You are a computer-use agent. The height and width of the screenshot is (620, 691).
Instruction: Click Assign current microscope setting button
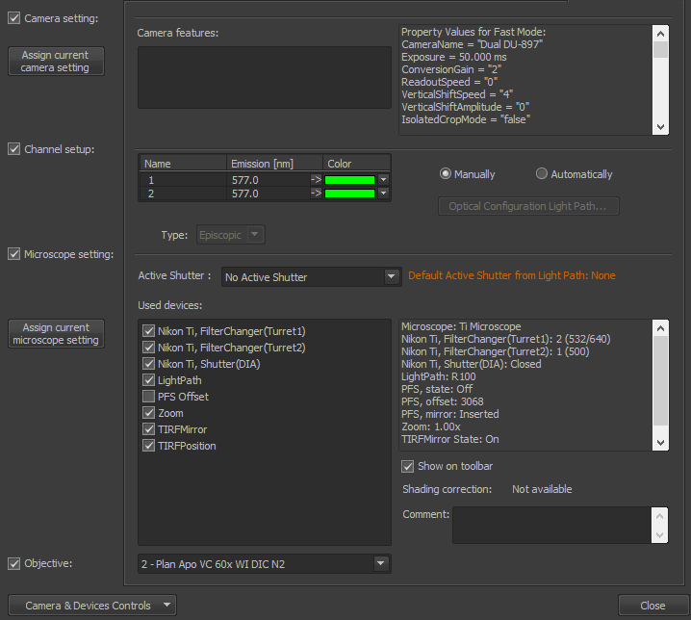point(56,334)
